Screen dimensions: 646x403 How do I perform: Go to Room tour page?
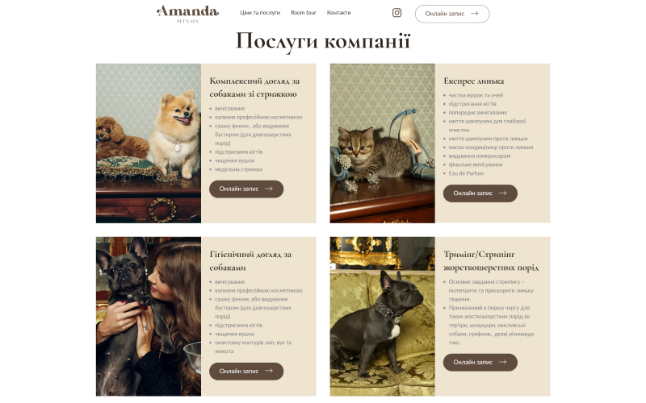[304, 13]
